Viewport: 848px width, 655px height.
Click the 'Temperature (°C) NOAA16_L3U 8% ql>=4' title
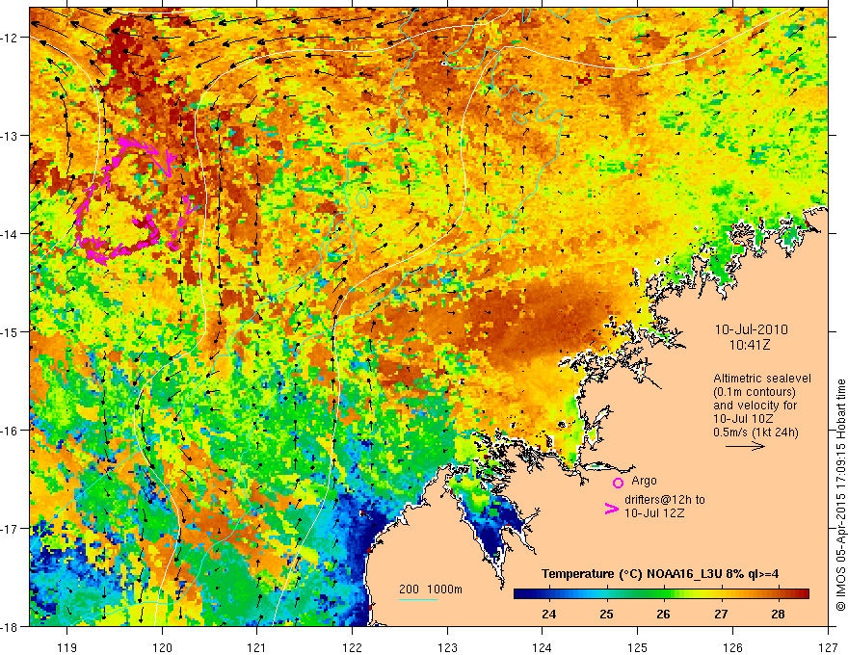660,574
